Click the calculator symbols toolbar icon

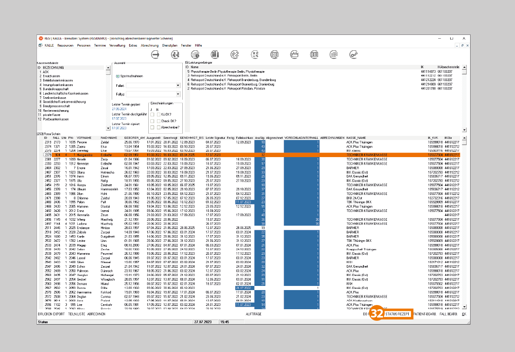point(255,54)
